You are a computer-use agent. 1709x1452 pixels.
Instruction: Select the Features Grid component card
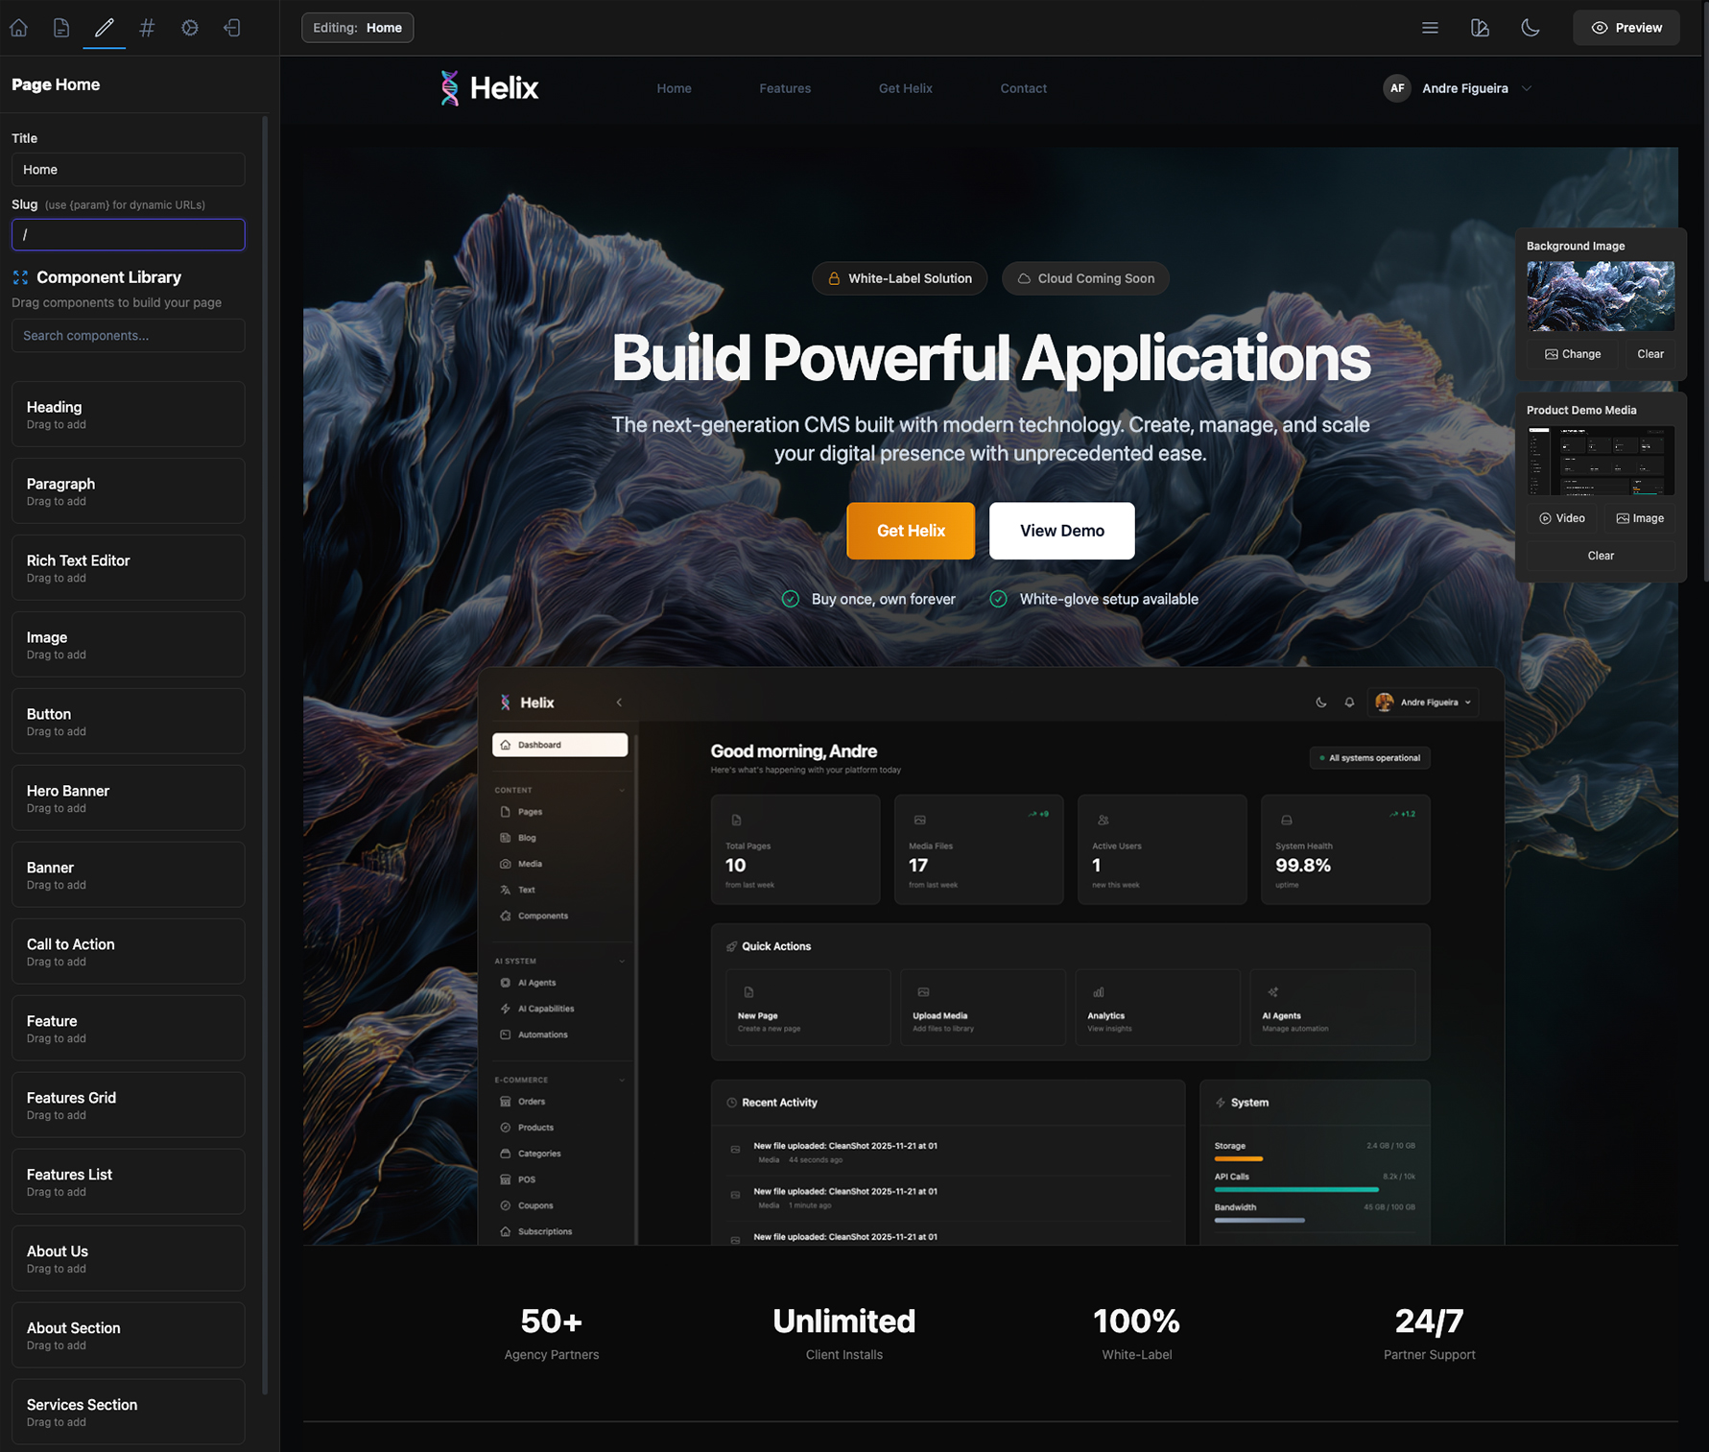(129, 1106)
